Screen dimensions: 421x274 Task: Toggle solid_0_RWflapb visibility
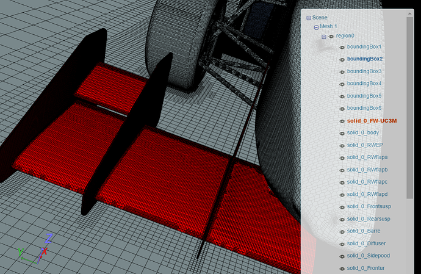click(x=342, y=170)
